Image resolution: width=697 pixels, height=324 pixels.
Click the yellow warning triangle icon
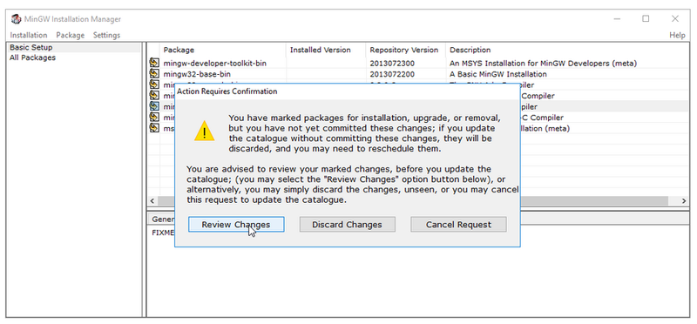point(204,132)
